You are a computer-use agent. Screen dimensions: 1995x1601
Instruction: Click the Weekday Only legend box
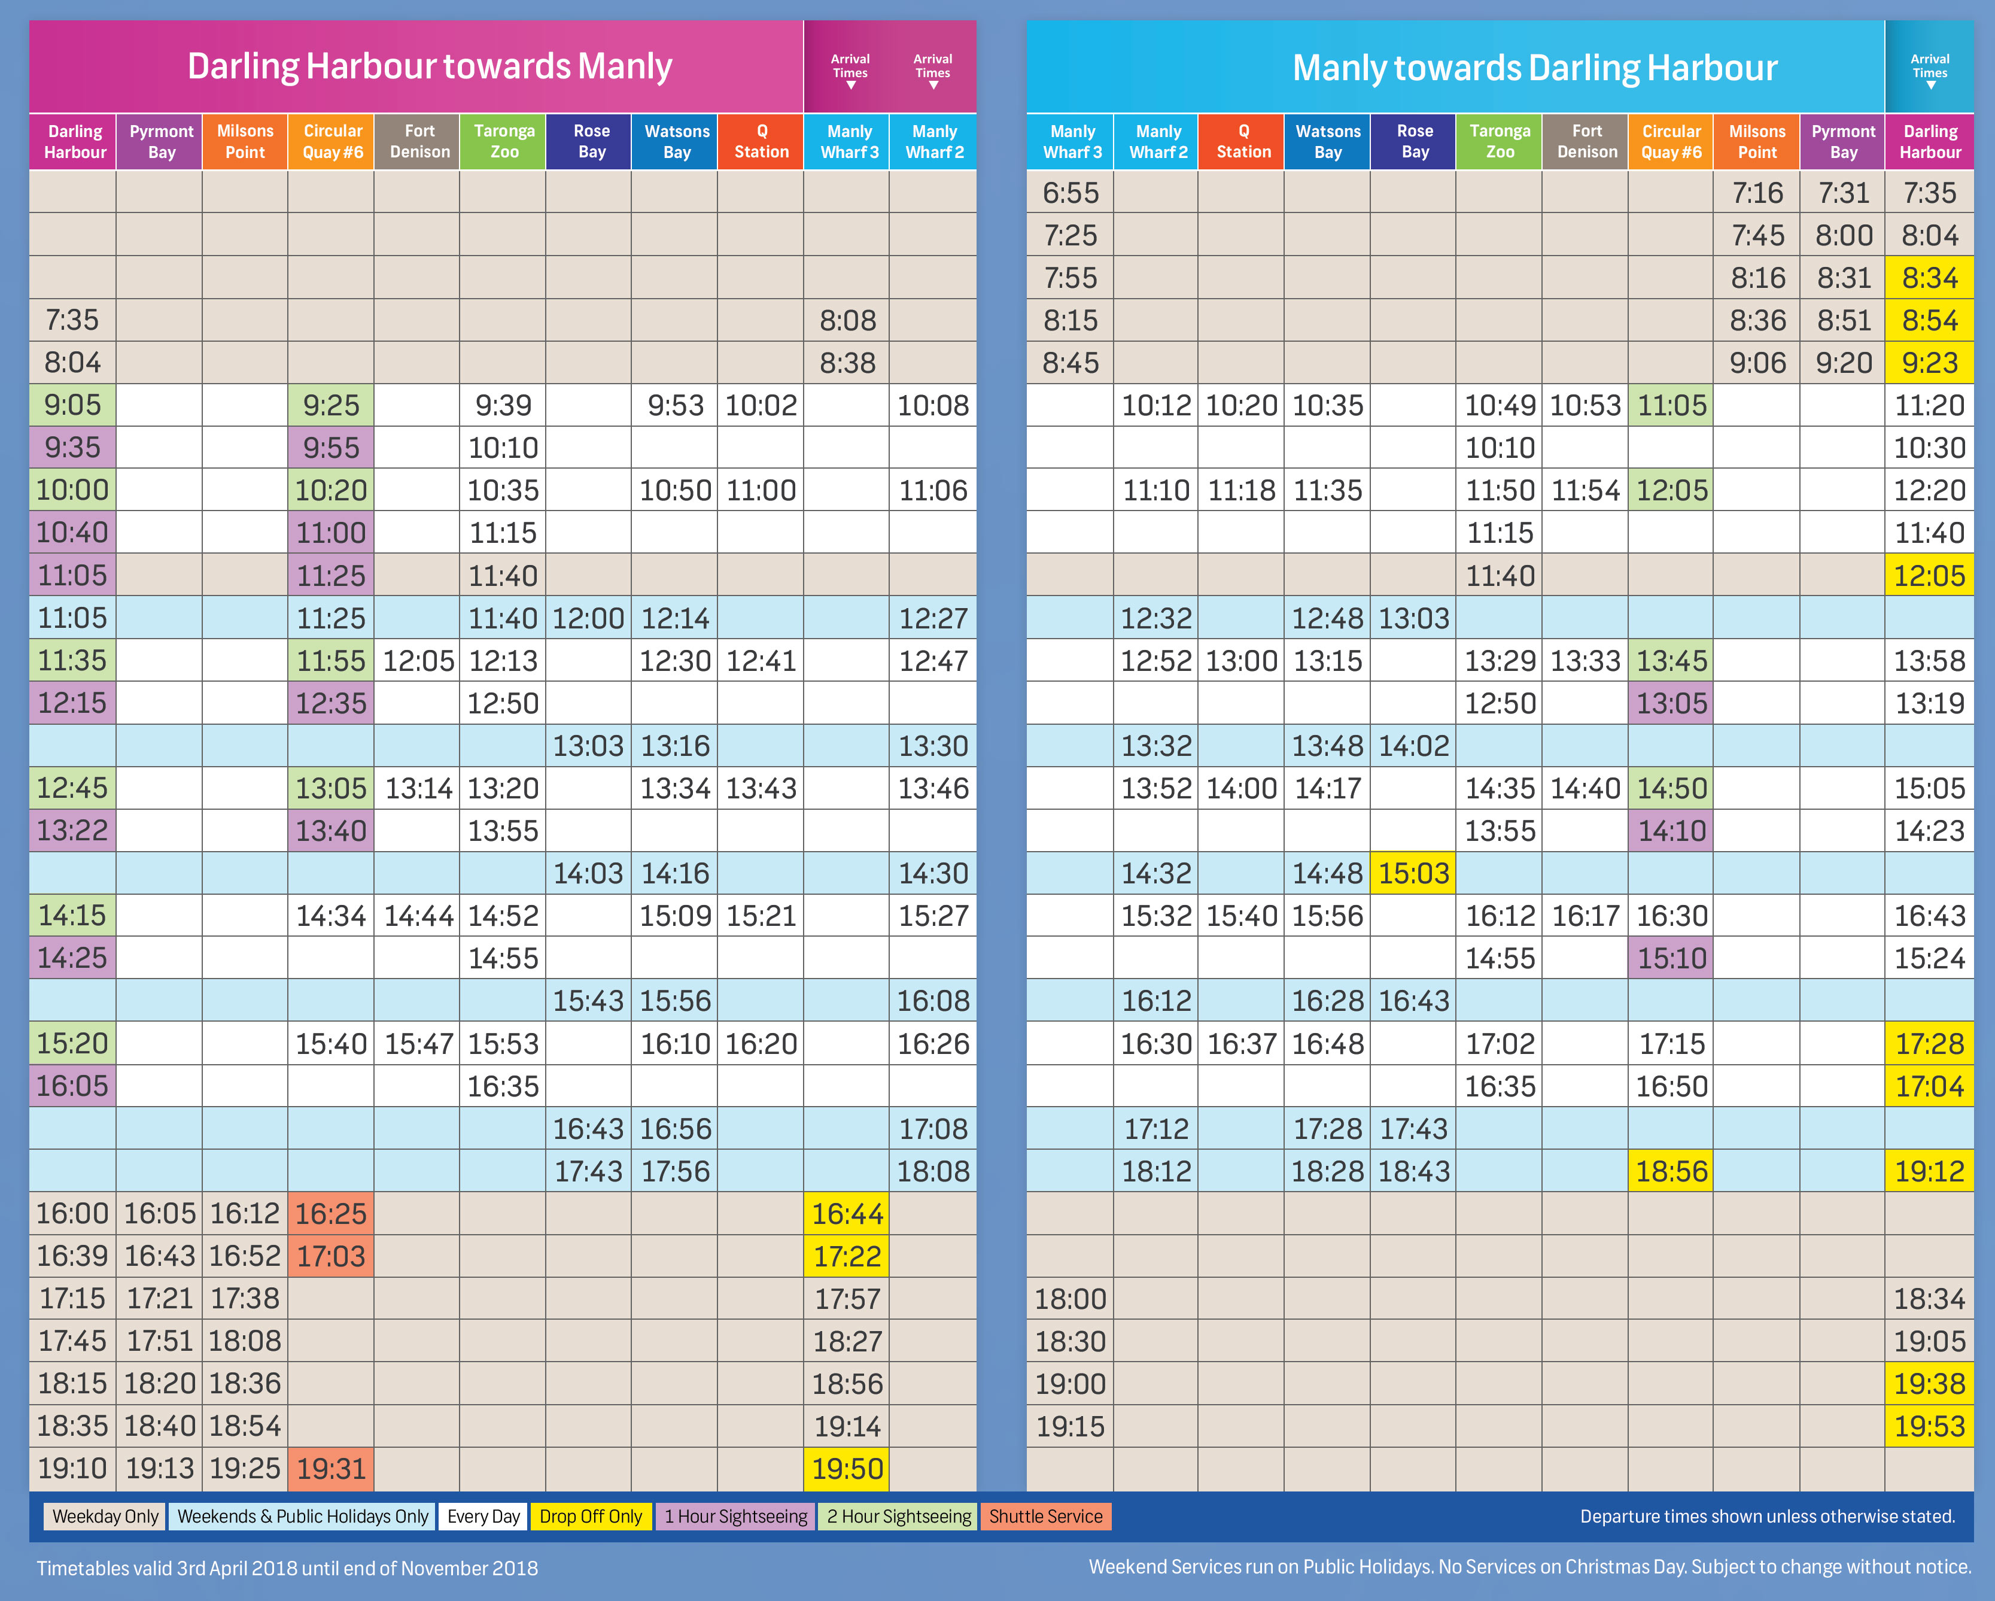105,1516
